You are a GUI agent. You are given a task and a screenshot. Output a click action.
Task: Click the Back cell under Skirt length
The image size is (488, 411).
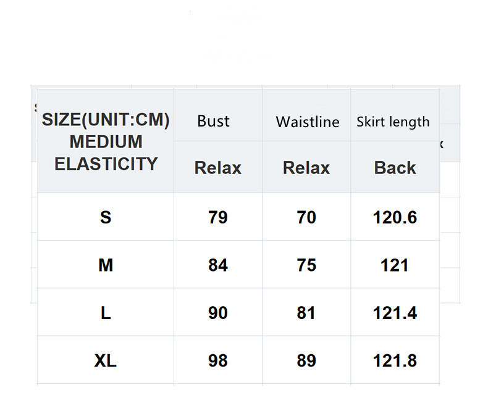(x=395, y=167)
